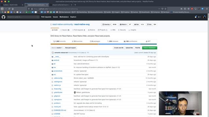Expand the Watch dropdown

123,25
